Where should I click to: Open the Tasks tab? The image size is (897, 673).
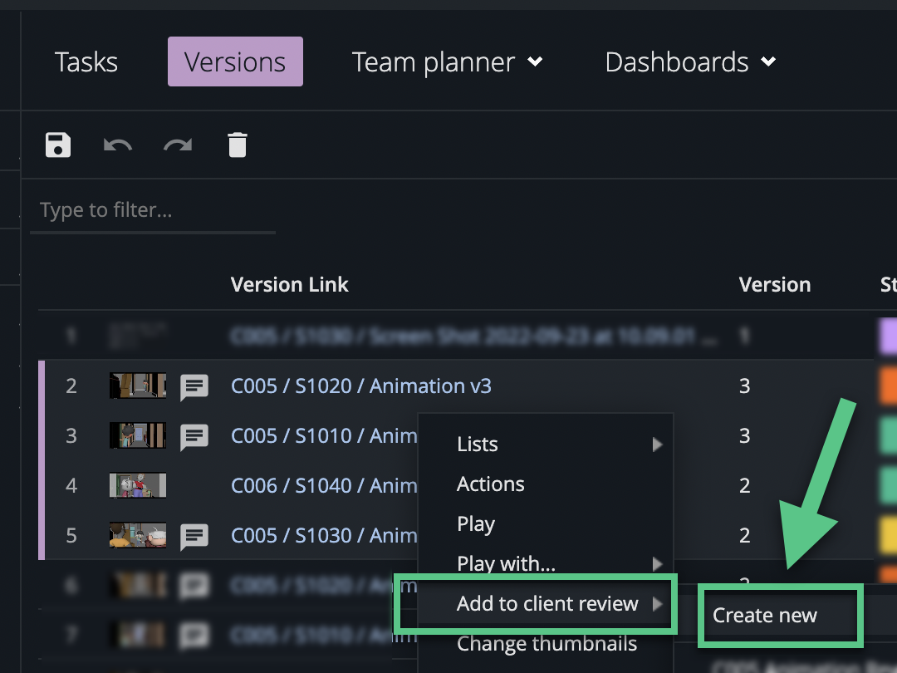pyautogui.click(x=86, y=61)
